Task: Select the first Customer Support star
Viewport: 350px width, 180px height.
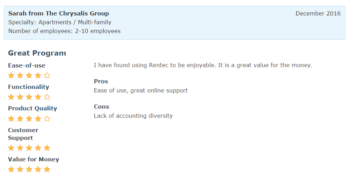Action: [11, 148]
